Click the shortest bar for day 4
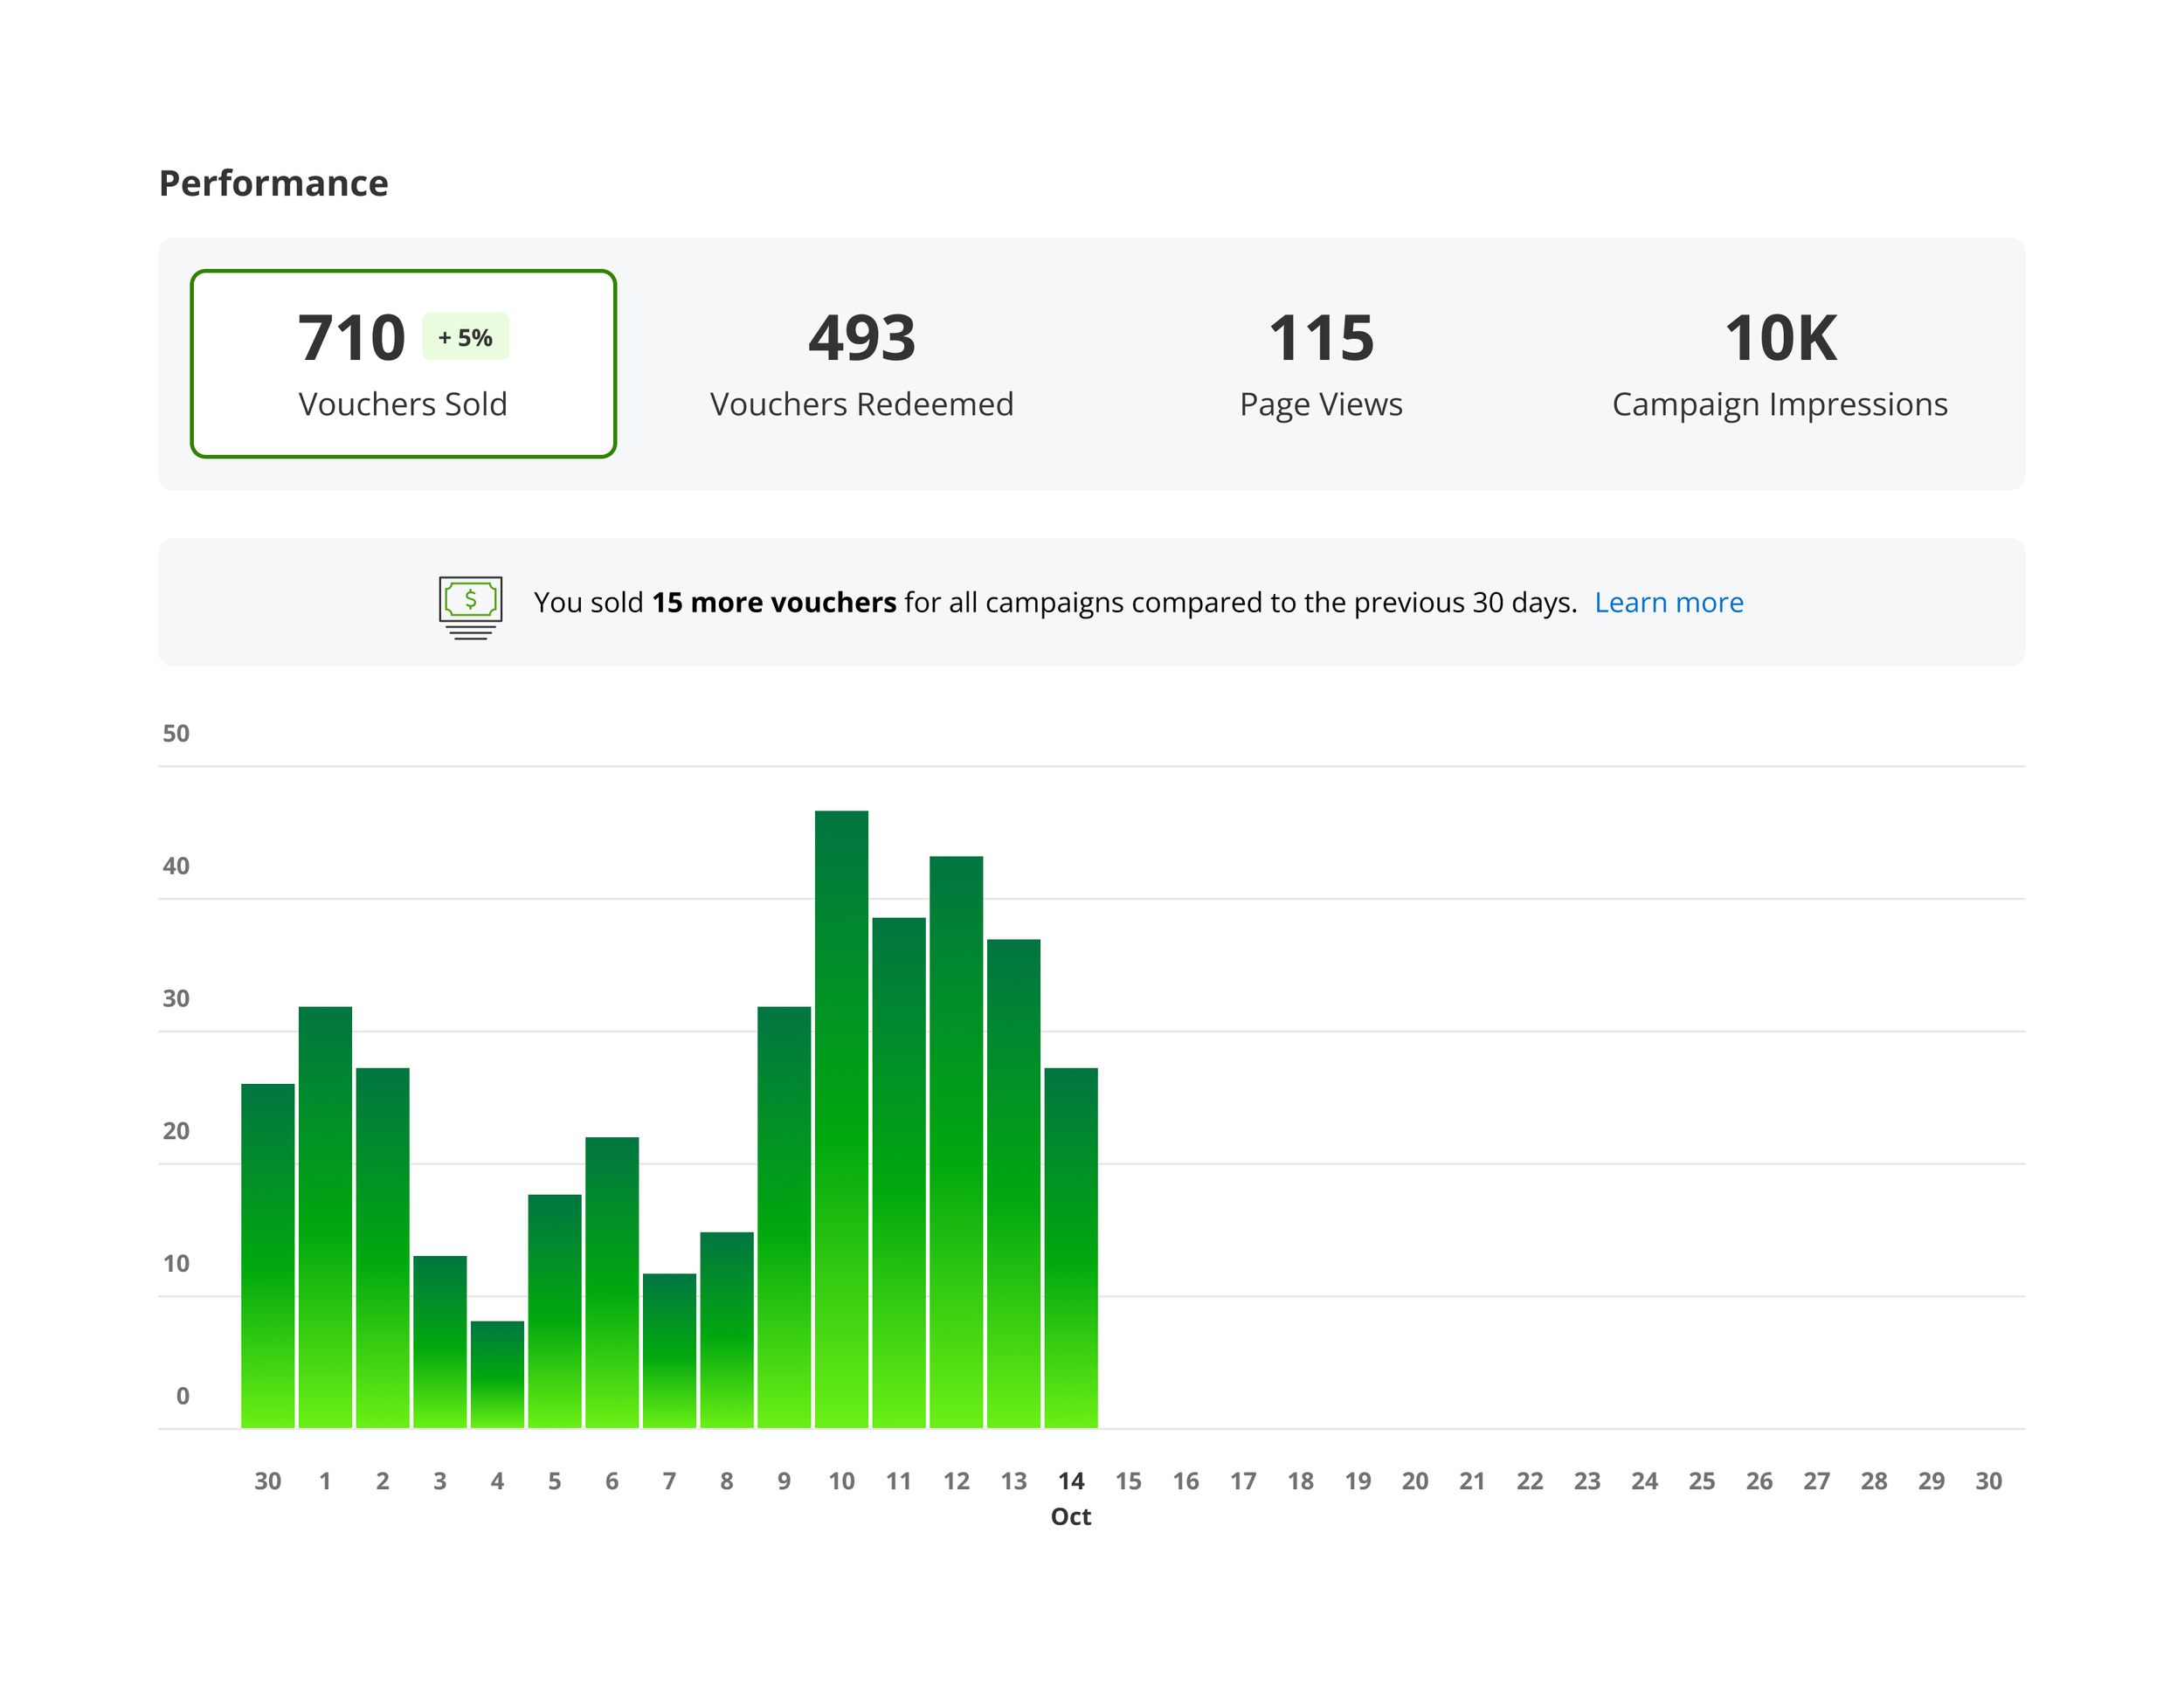The width and height of the screenshot is (2184, 1691). [497, 1374]
